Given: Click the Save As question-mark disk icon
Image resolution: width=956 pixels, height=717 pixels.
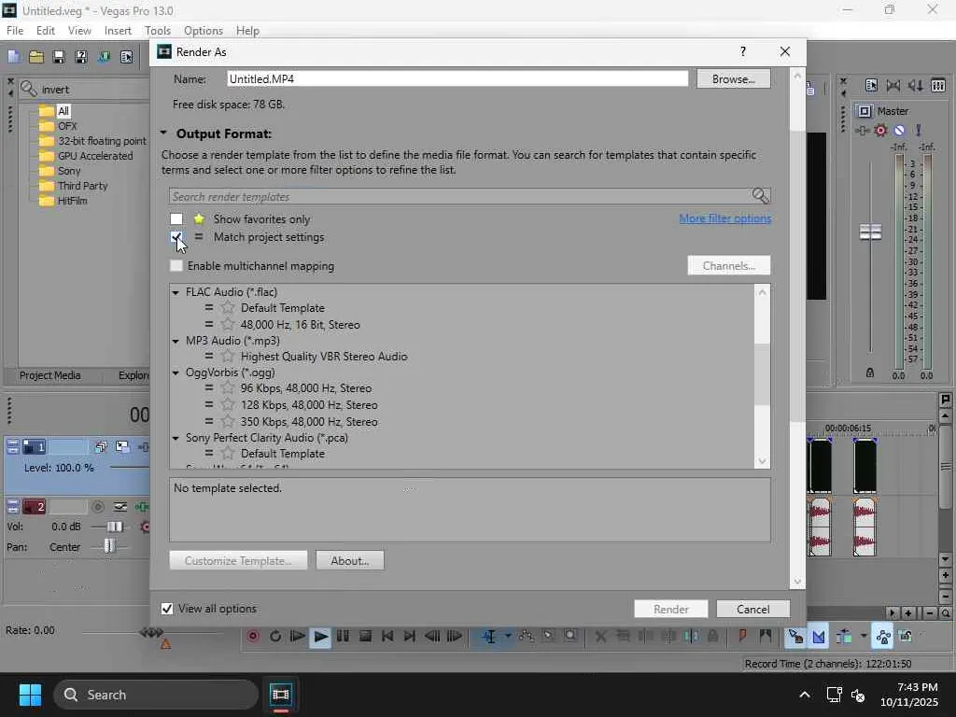Looking at the screenshot, I should pos(80,57).
